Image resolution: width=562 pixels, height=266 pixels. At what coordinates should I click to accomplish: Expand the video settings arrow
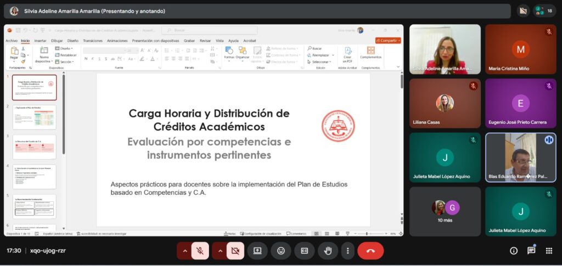coord(220,251)
